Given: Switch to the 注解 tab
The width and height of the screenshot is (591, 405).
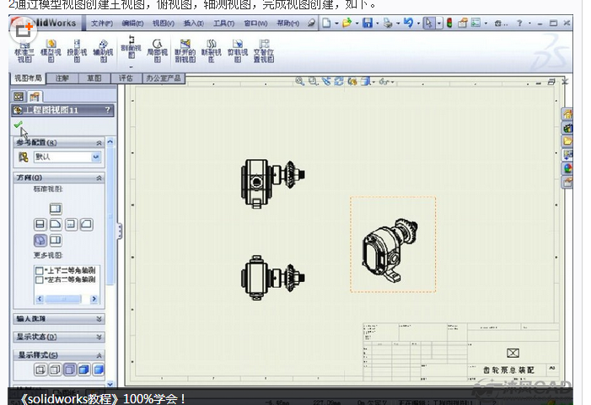Looking at the screenshot, I should pos(62,78).
